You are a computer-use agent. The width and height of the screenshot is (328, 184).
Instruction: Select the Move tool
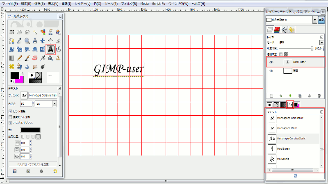click(x=43, y=40)
